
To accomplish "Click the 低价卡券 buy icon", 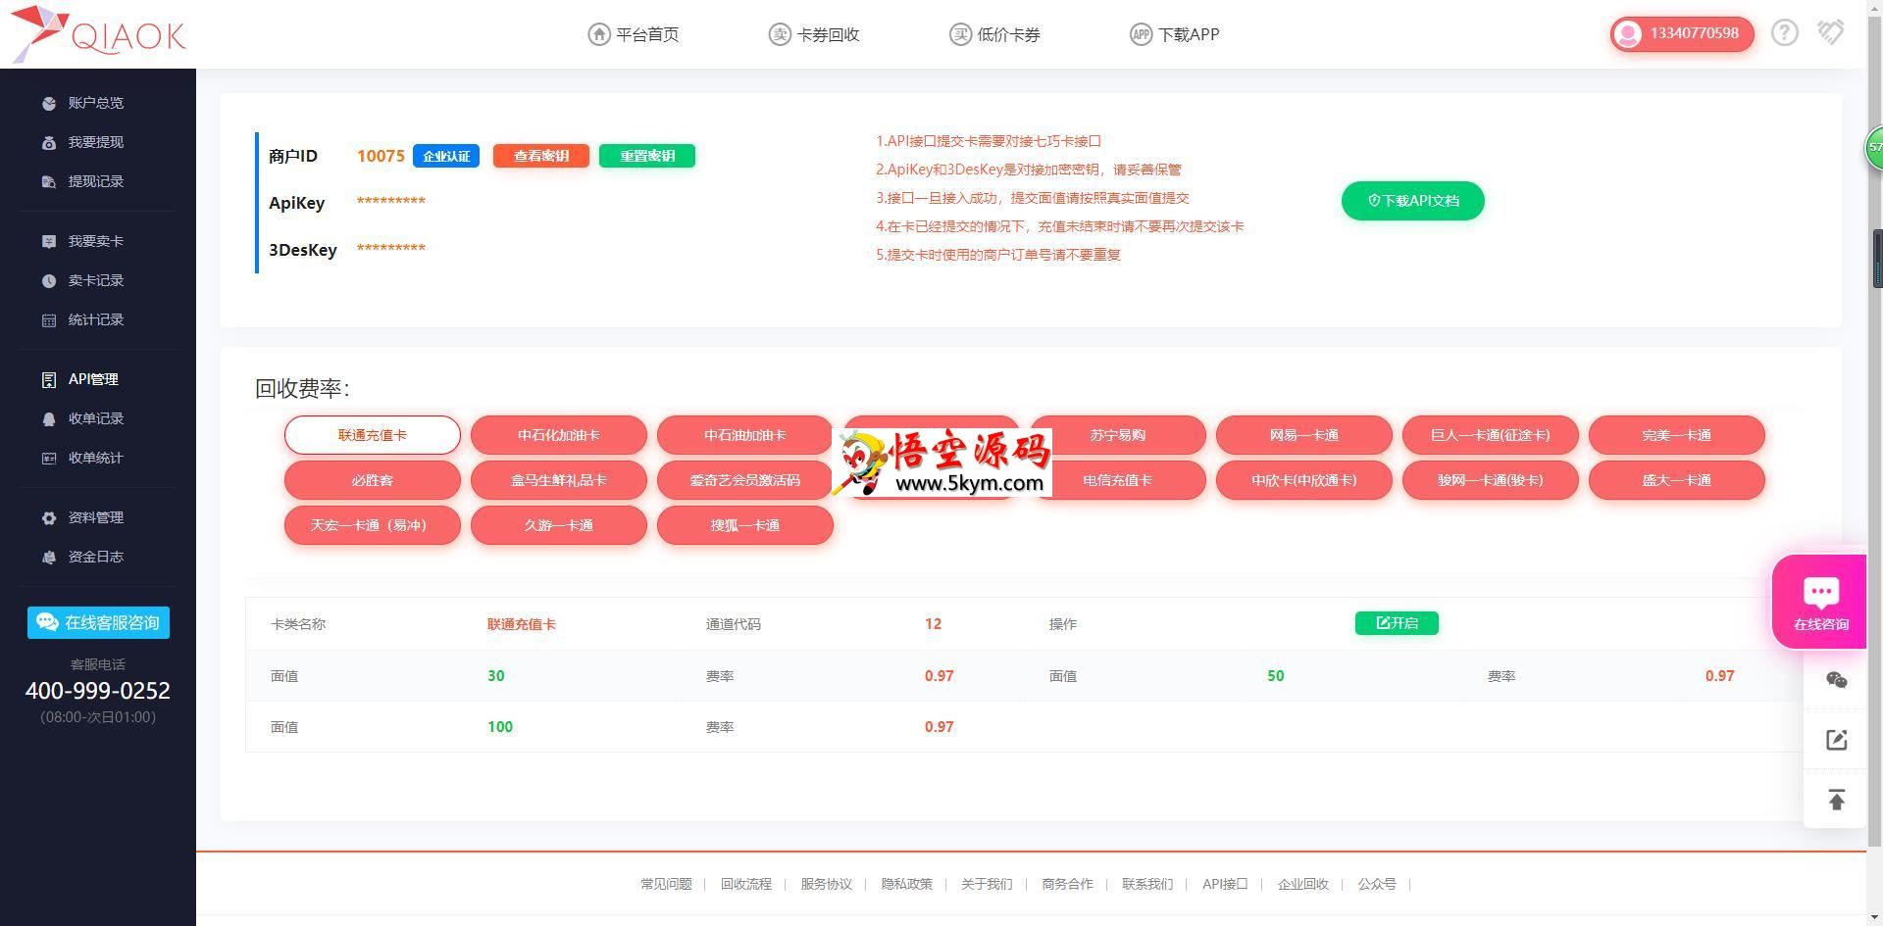I will [x=960, y=34].
